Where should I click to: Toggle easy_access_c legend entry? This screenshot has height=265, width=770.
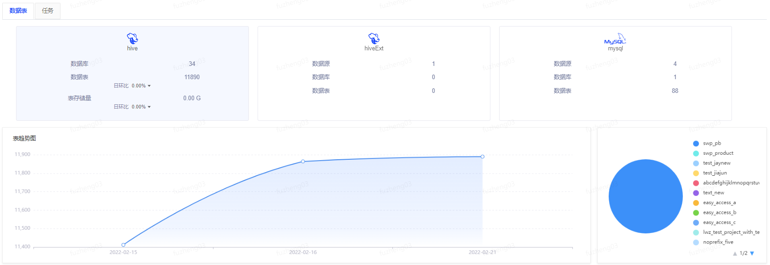[715, 222]
